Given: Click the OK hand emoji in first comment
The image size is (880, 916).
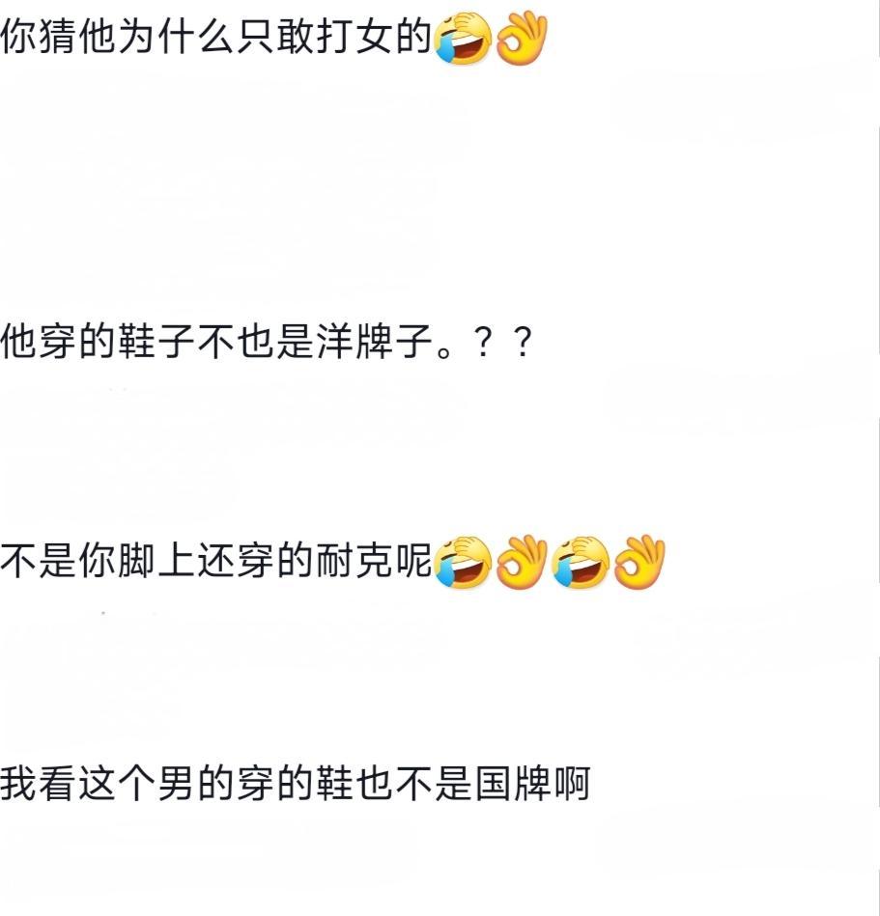Looking at the screenshot, I should coord(522,38).
